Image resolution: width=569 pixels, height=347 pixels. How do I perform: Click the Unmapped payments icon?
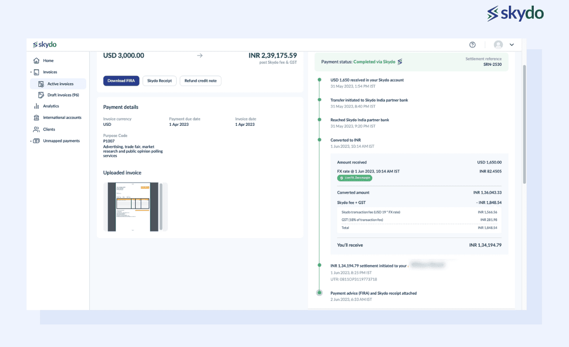[36, 141]
